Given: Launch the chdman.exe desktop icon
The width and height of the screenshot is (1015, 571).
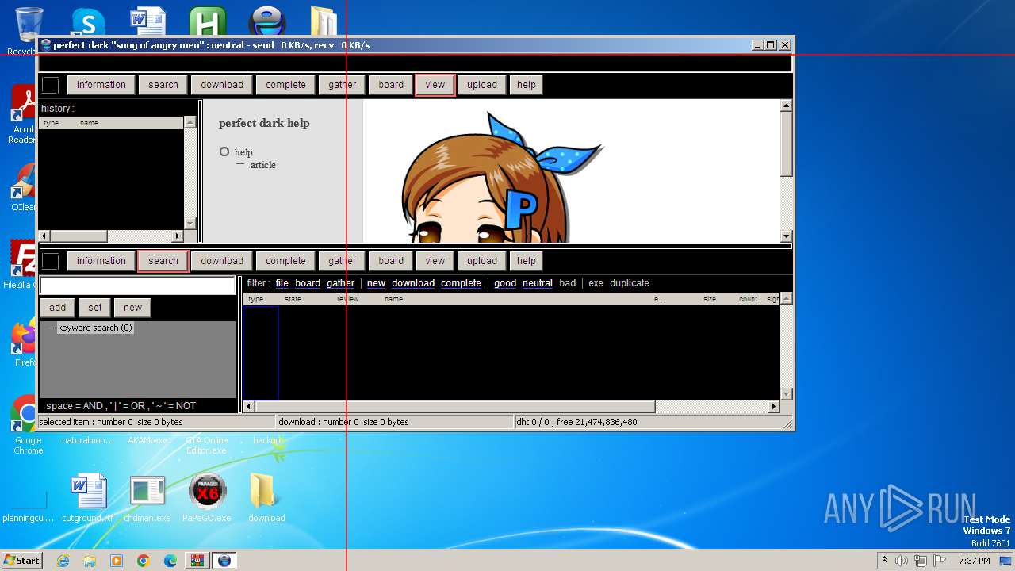Looking at the screenshot, I should tap(147, 497).
